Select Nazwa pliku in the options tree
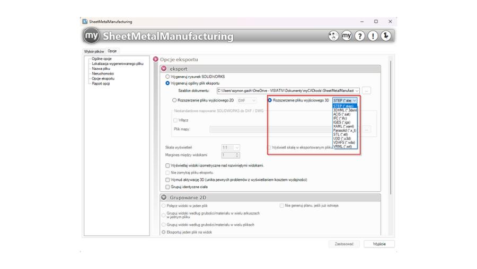This screenshot has height=269, width=477. [x=101, y=69]
